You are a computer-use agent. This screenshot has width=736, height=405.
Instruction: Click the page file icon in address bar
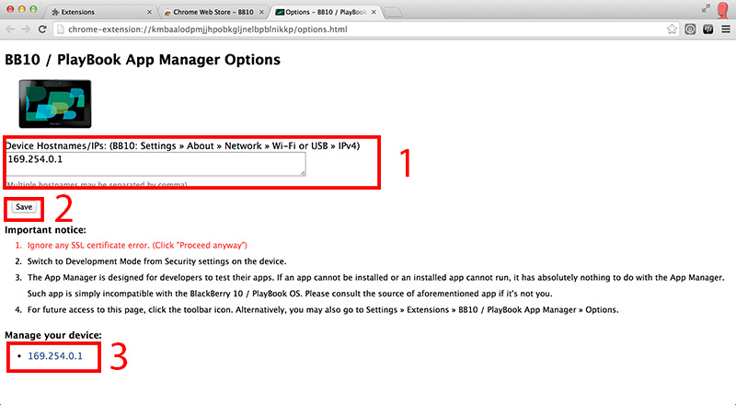[x=60, y=29]
